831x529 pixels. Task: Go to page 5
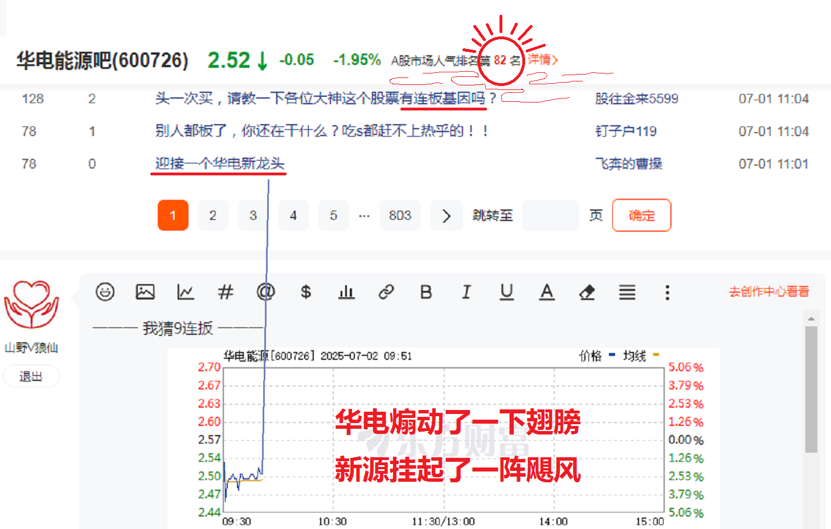point(333,215)
